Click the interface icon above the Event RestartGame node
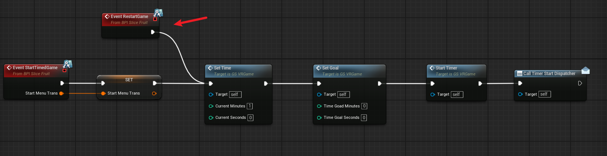 pyautogui.click(x=158, y=13)
